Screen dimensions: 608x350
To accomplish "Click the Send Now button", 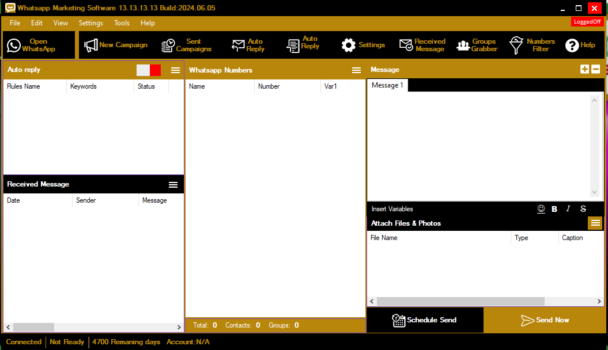I will tap(545, 320).
